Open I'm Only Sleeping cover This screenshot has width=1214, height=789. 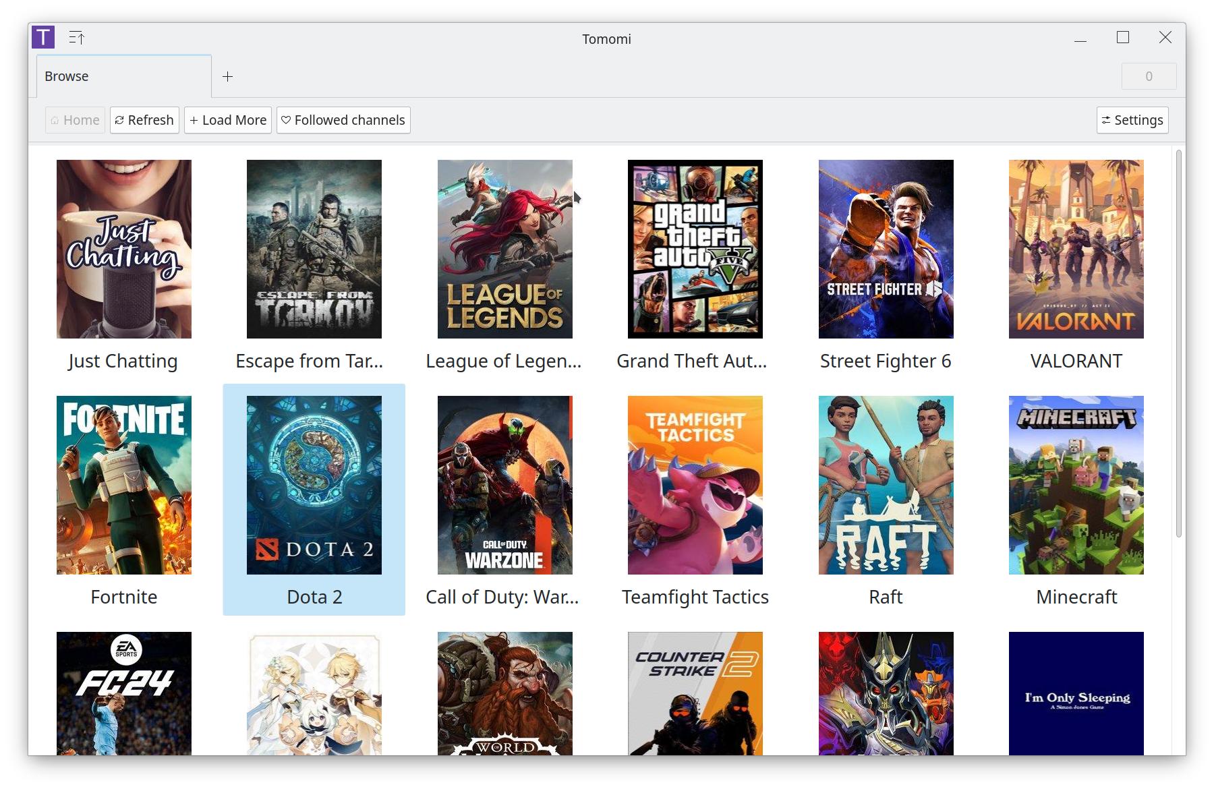pos(1076,693)
